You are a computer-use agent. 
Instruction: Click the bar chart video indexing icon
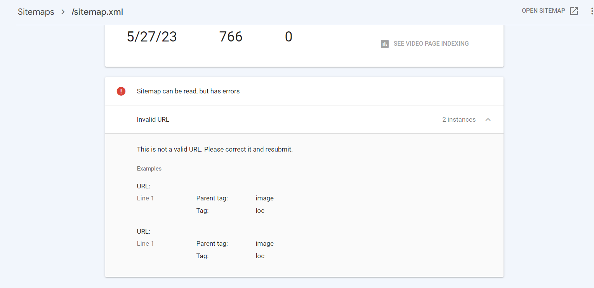385,44
